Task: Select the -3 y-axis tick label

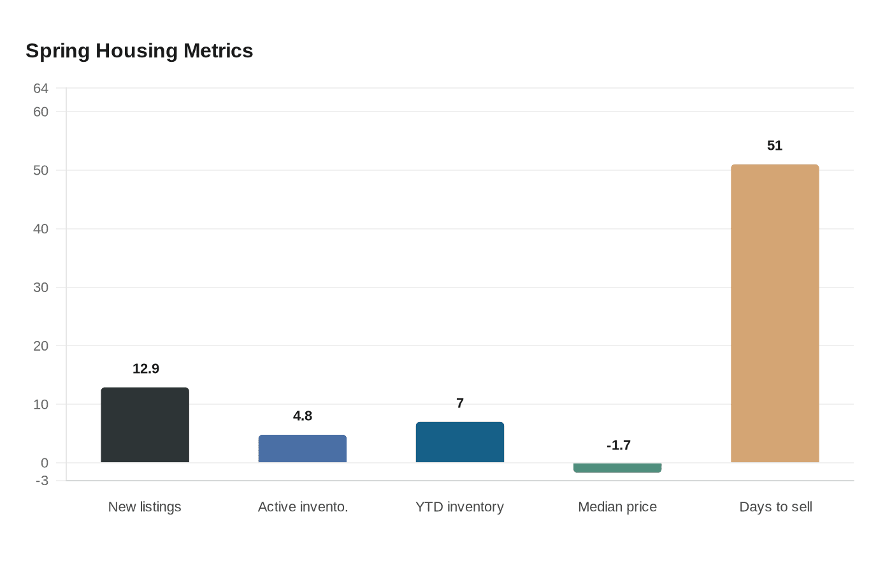Action: [42, 481]
